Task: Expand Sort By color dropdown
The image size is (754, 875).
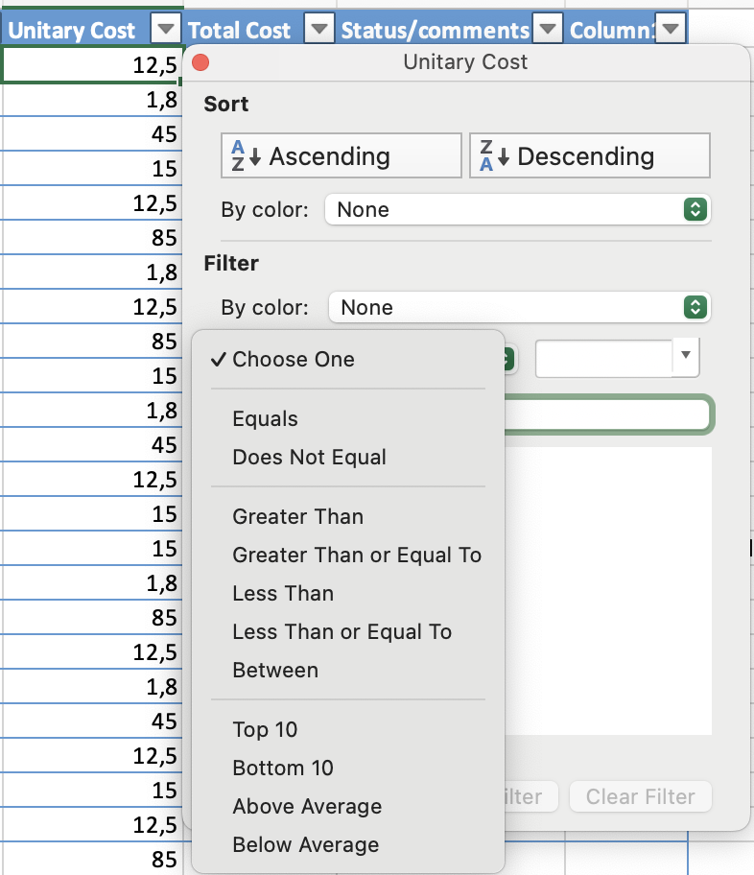Action: coord(517,209)
